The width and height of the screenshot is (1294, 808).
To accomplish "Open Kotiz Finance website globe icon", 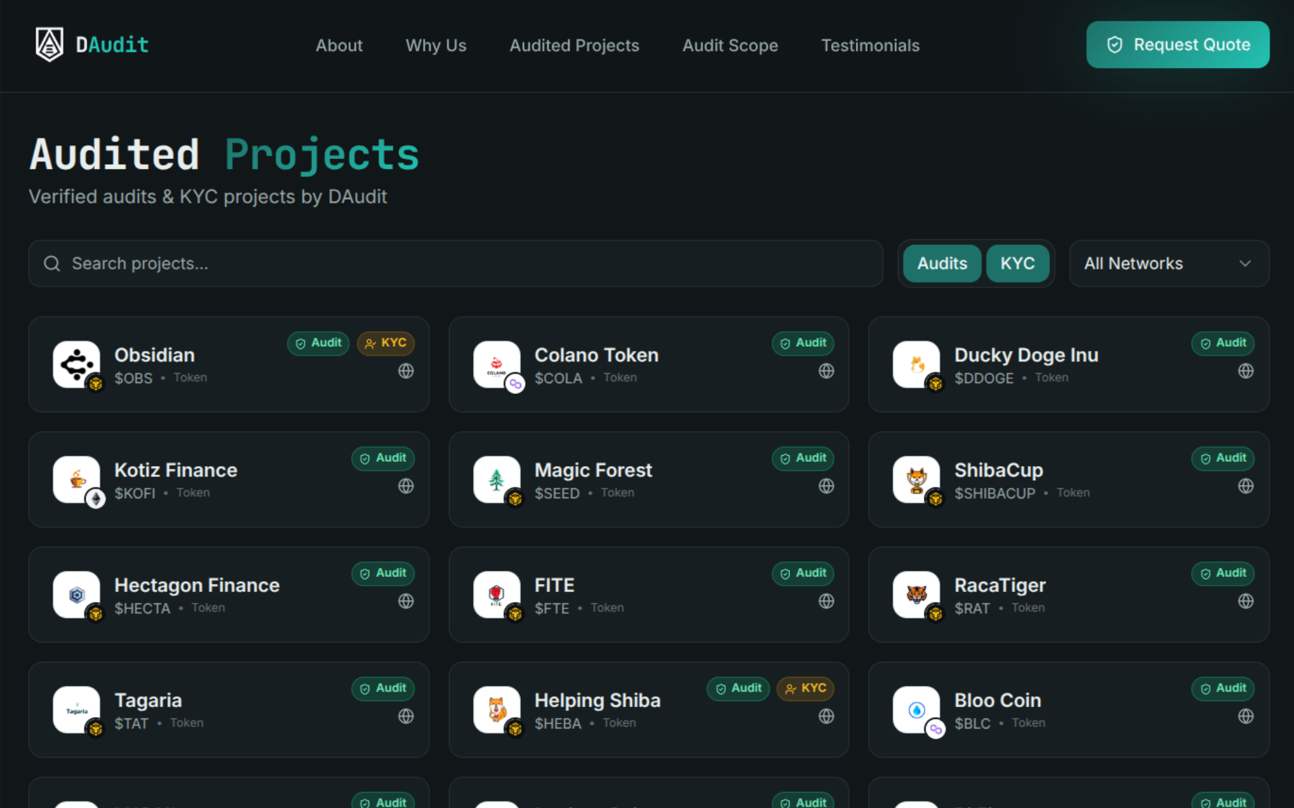I will (406, 486).
